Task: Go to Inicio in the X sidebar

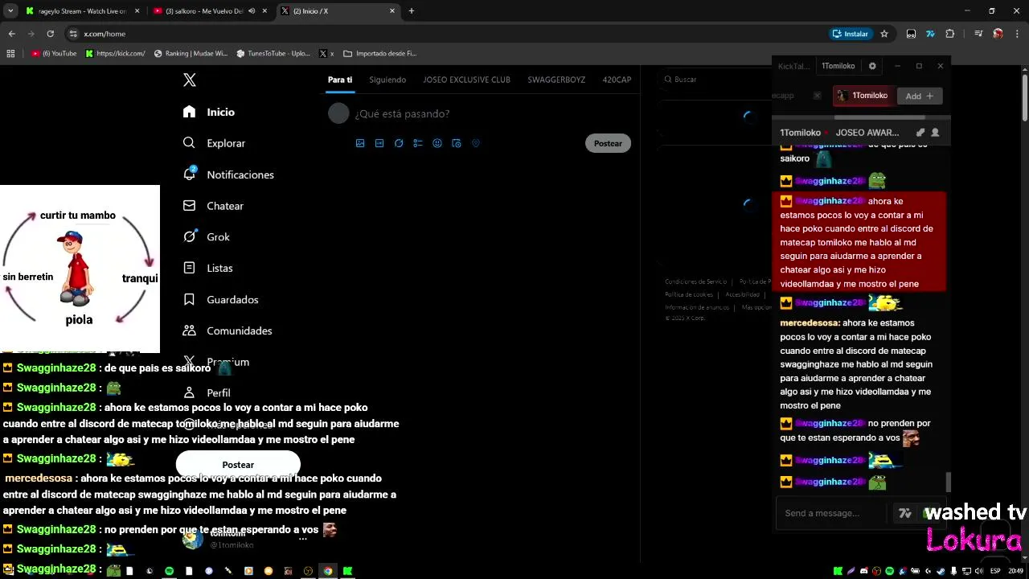Action: 209,112
